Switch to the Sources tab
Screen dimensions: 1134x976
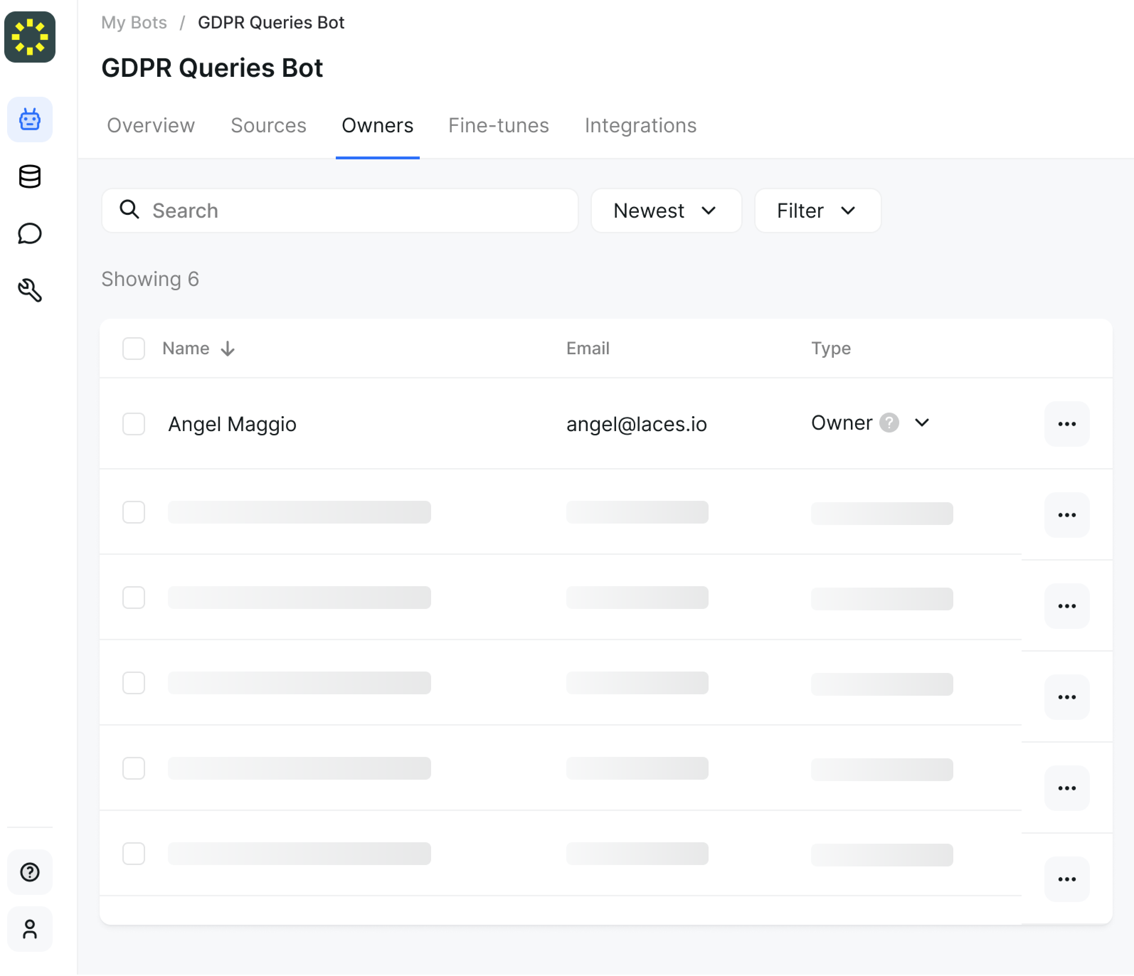point(268,125)
